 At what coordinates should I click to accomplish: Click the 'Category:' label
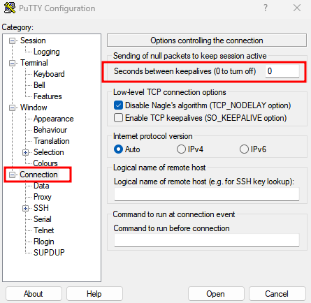(17, 27)
